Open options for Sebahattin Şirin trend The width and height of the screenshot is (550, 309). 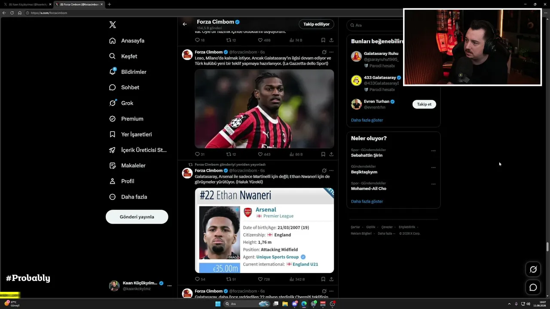coord(433,151)
